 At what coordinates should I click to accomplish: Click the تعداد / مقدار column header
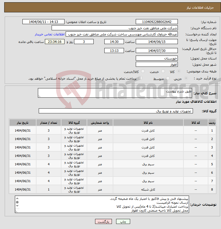click(49, 123)
